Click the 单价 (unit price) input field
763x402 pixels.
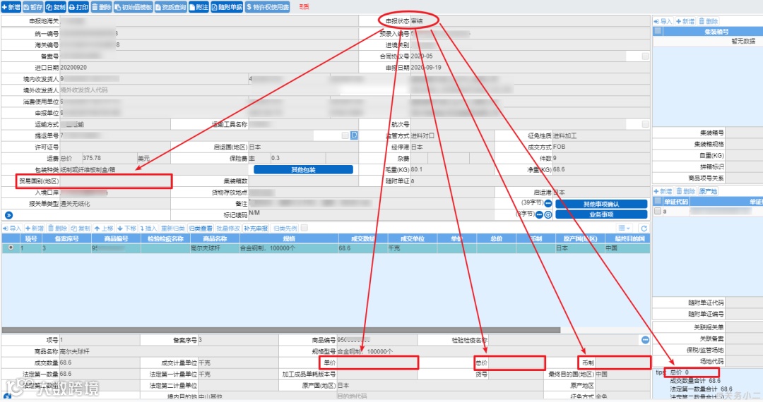click(x=377, y=363)
